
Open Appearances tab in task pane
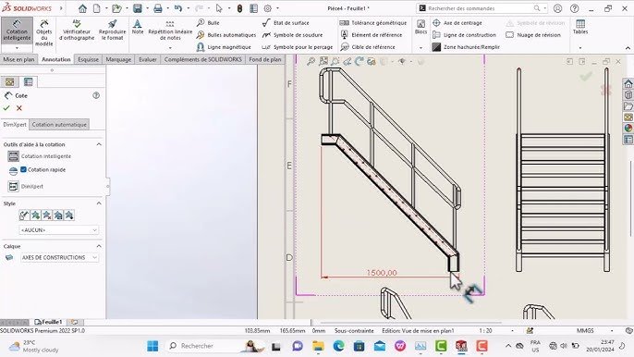click(x=628, y=128)
